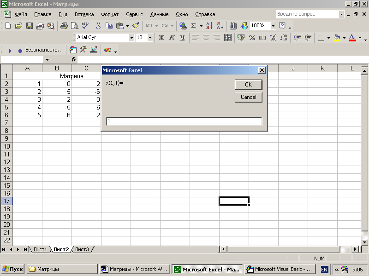The image size is (369, 276).
Task: Apply yellow fill color swatch
Action: pyautogui.click(x=337, y=38)
